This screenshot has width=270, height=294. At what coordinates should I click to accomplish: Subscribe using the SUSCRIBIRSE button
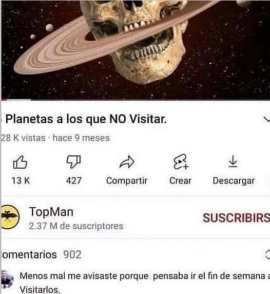pos(236,218)
